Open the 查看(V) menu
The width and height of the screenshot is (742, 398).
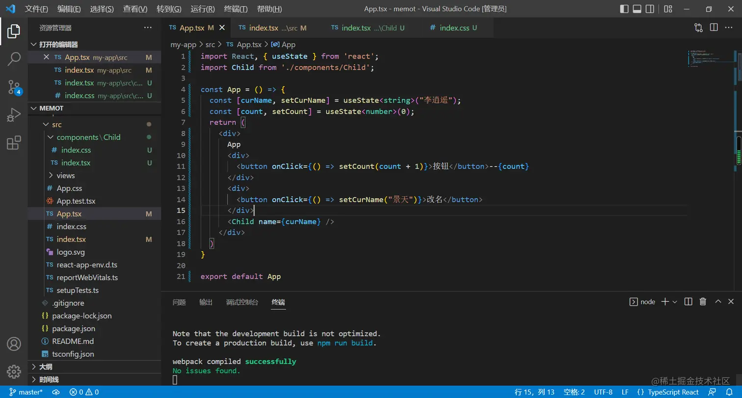(x=135, y=9)
